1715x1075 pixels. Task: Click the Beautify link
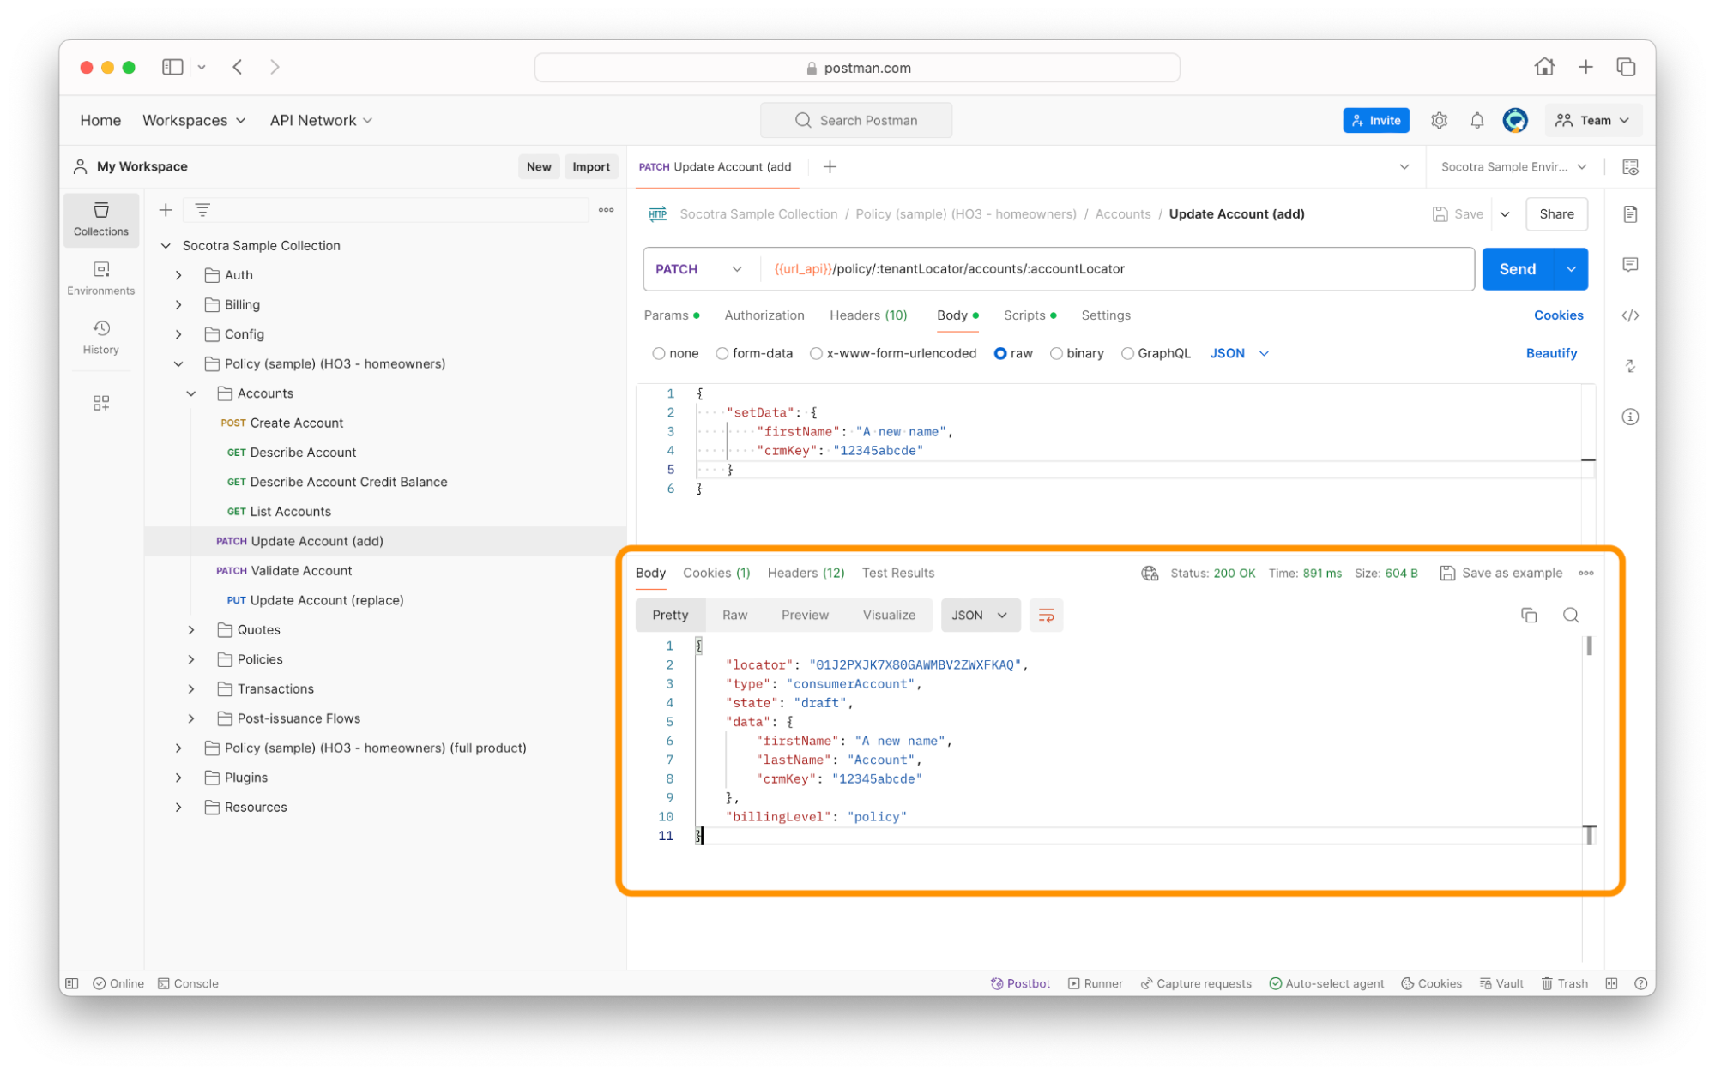(1550, 353)
